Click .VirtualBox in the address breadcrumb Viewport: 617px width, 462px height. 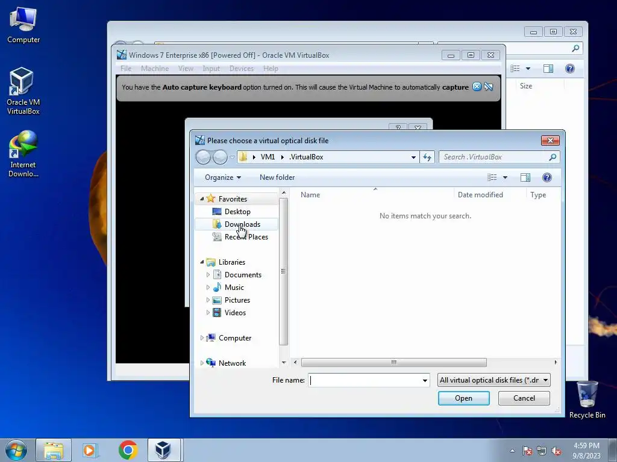[x=306, y=157]
